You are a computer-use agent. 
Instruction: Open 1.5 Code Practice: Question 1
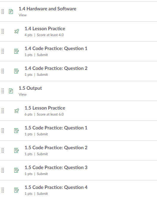(x=56, y=128)
